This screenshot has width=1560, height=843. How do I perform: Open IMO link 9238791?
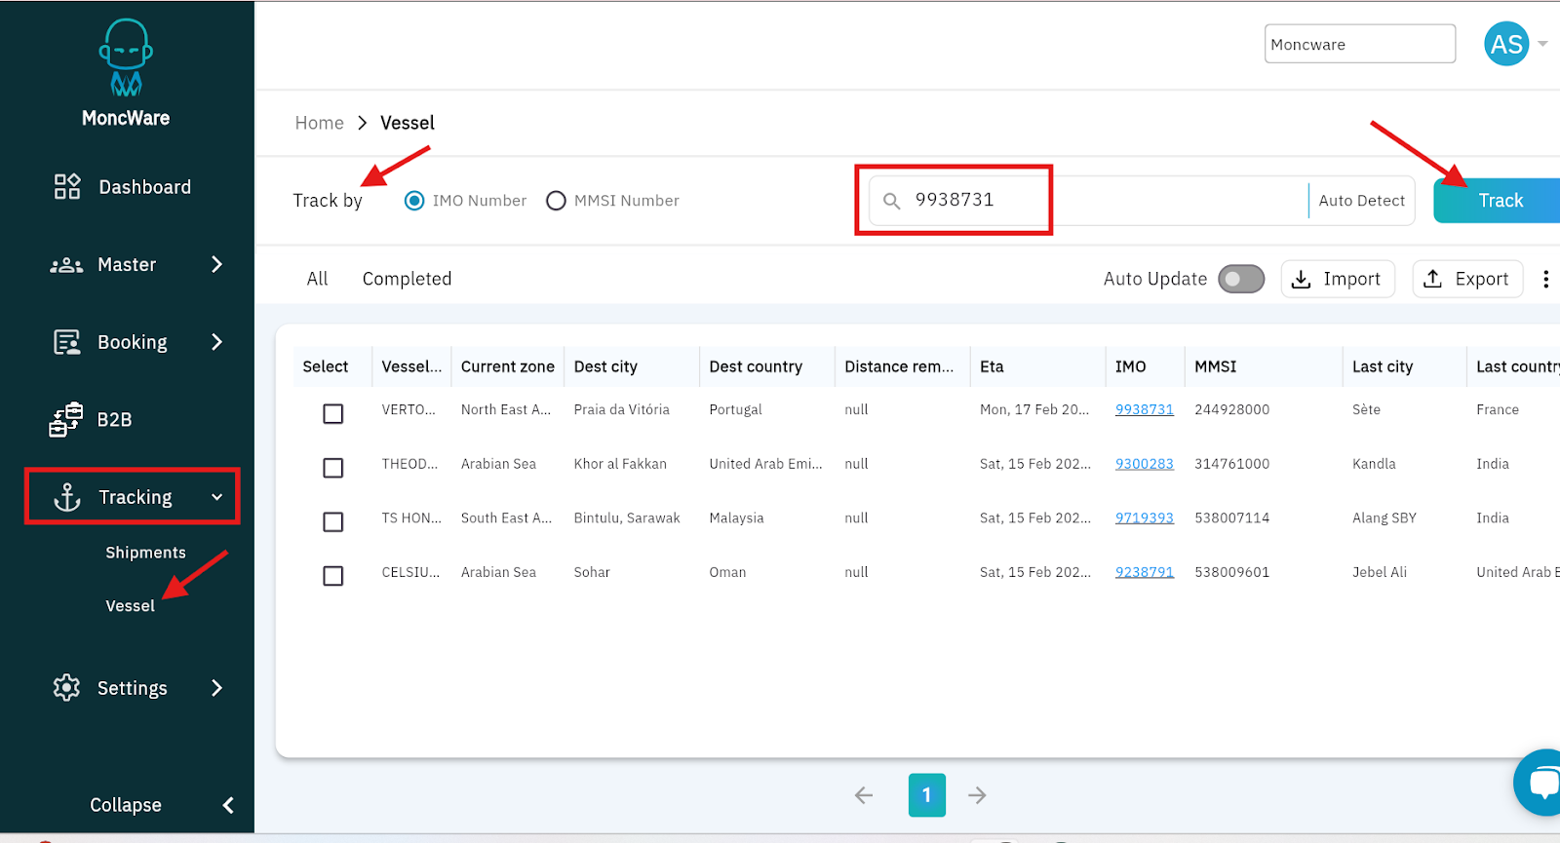pos(1144,572)
